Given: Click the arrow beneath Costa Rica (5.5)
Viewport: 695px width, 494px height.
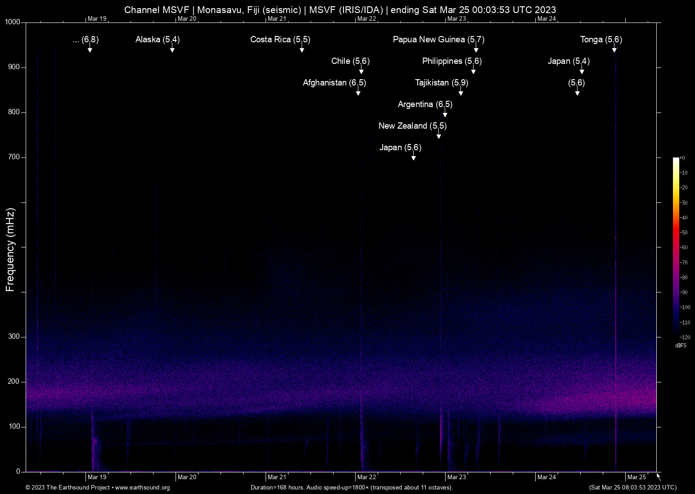Looking at the screenshot, I should coord(302,48).
